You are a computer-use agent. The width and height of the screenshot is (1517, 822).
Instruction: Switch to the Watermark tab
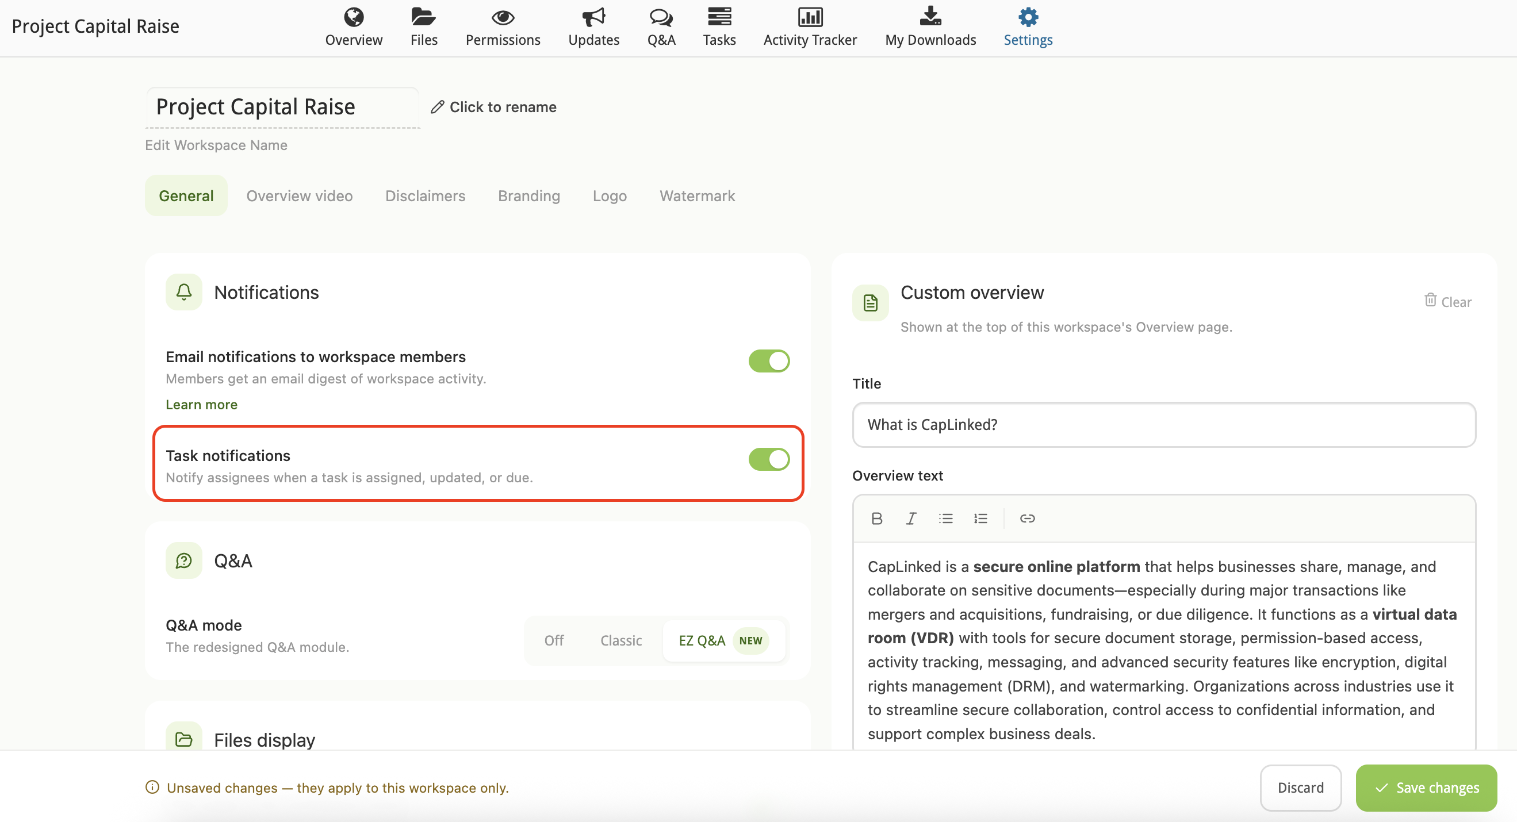[697, 195]
